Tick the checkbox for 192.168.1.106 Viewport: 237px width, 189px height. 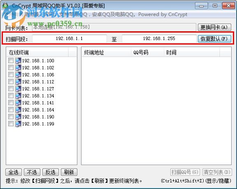click(11, 74)
